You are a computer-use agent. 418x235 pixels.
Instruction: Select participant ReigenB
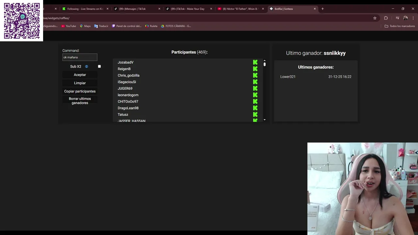124,69
